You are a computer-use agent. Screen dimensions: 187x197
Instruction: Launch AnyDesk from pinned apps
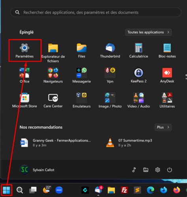pos(167,75)
